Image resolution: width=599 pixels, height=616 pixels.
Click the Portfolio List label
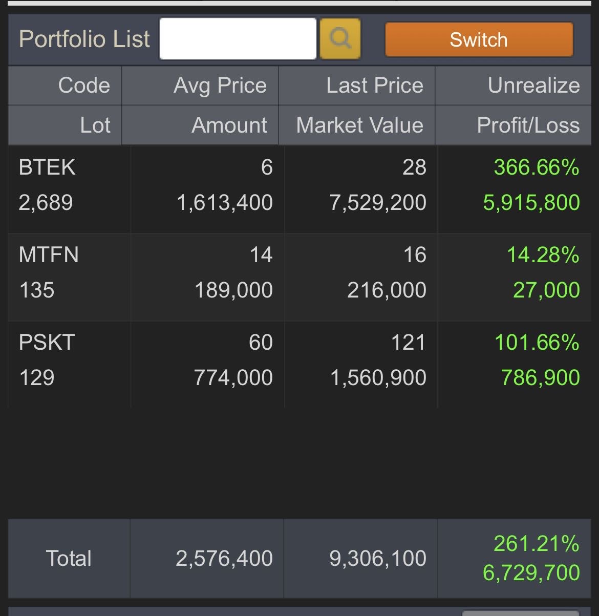click(83, 38)
